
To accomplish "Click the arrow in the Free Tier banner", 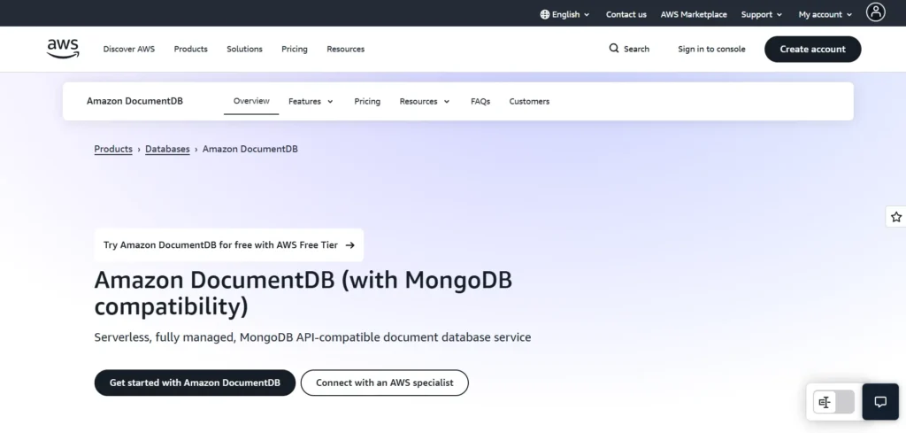I will coord(349,245).
